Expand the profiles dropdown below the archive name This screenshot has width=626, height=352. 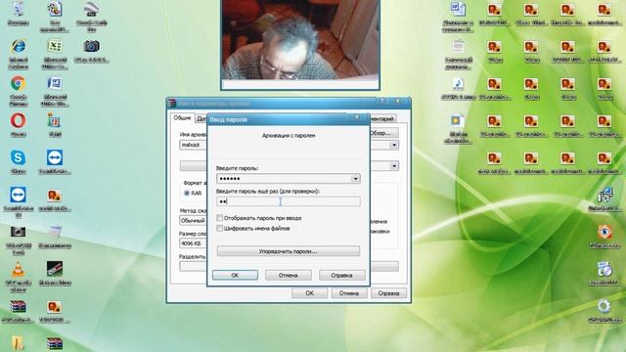[394, 165]
